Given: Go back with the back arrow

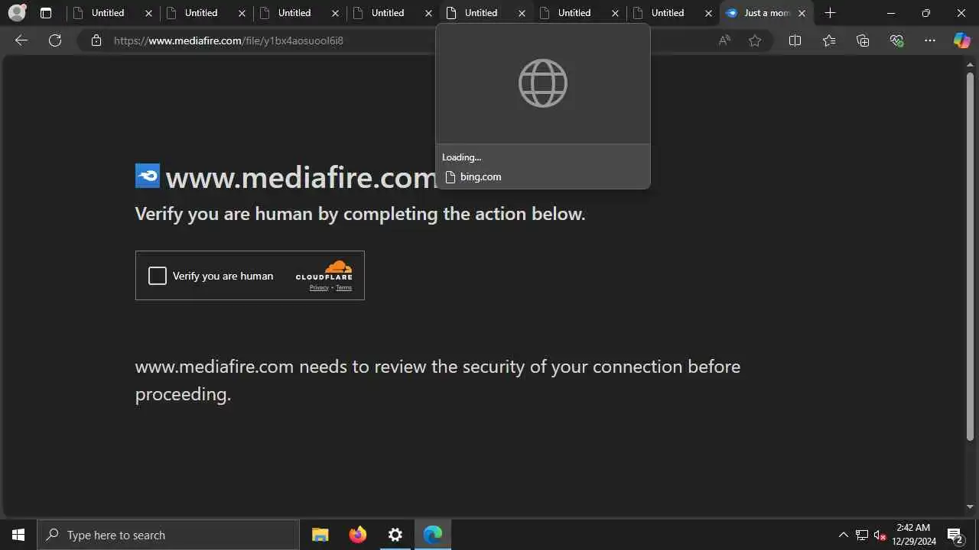Looking at the screenshot, I should click(x=21, y=40).
